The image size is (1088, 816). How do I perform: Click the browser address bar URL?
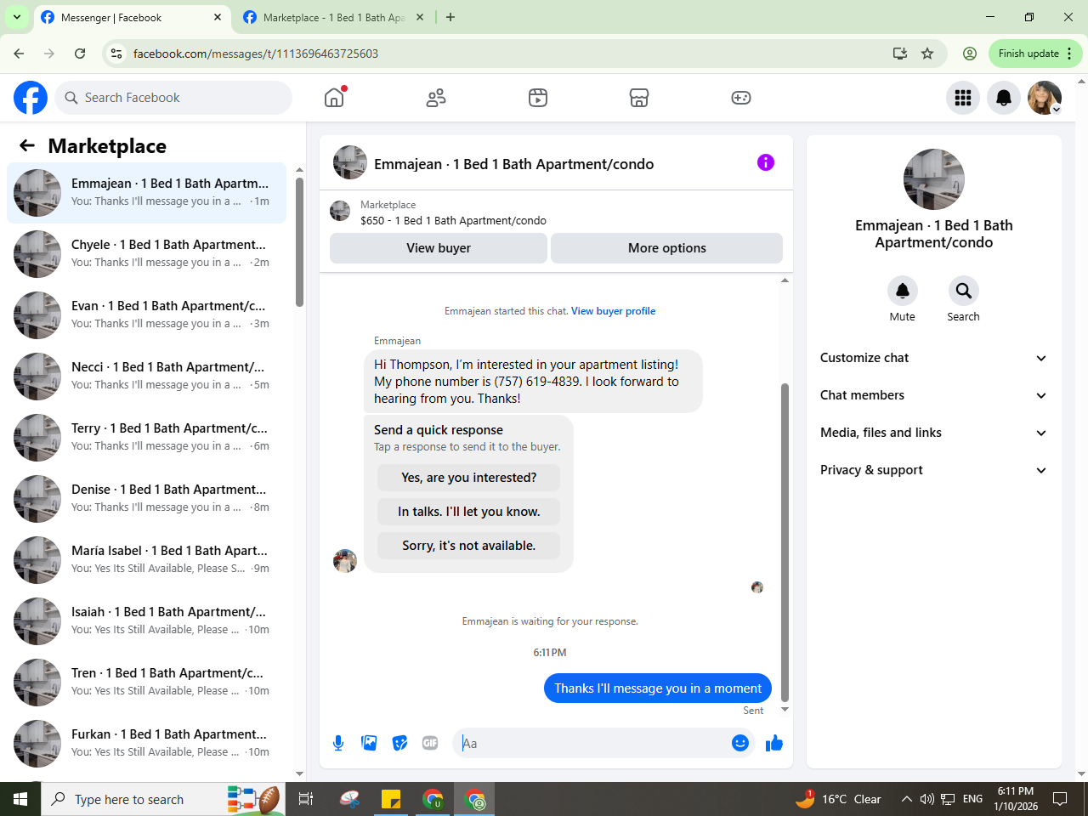coord(255,54)
